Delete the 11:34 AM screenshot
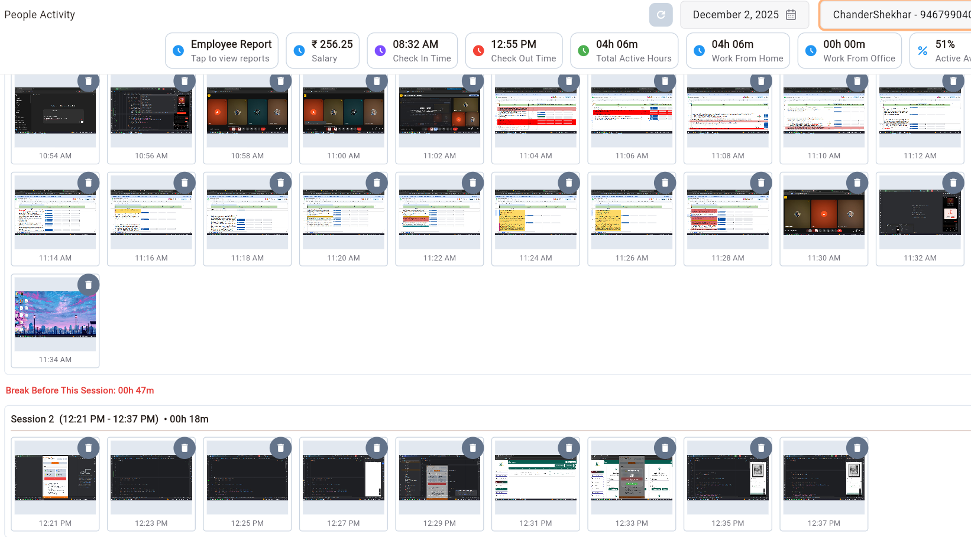The image size is (971, 537). 88,285
